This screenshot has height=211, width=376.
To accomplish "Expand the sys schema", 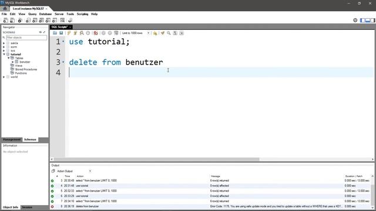I will pos(4,51).
